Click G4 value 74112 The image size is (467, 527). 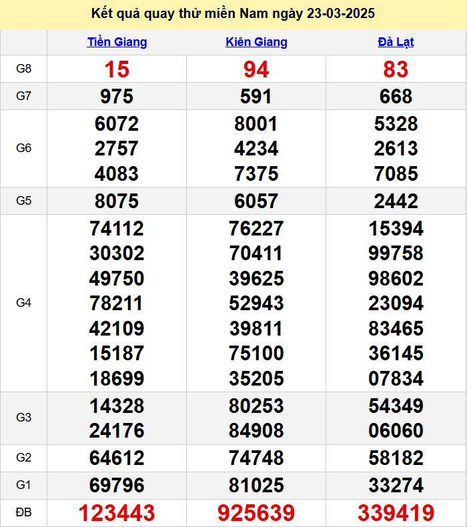[117, 229]
